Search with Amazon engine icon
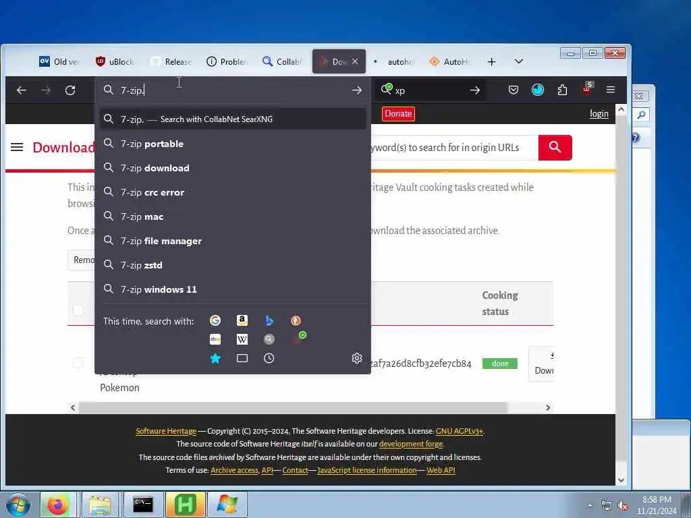Viewport: 691px width, 518px height. point(242,320)
